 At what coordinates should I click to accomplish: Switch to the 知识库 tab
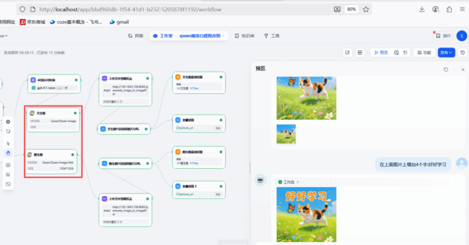point(245,36)
